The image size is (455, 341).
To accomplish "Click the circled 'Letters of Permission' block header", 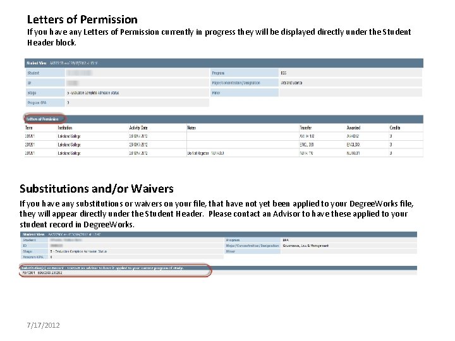I will coord(42,119).
